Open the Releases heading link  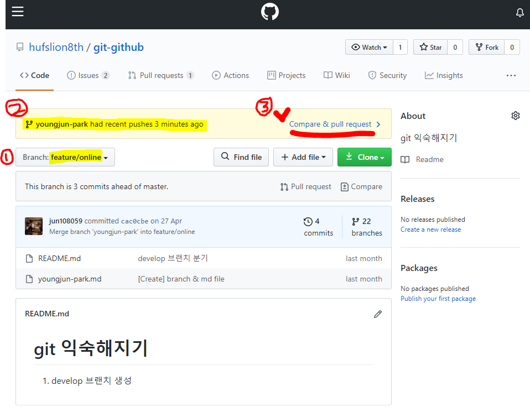click(418, 199)
